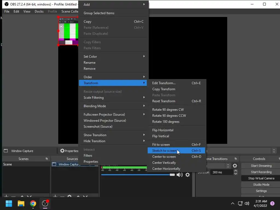Take Screenshot (Source)
The height and width of the screenshot is (210, 280).
(x=113, y=126)
